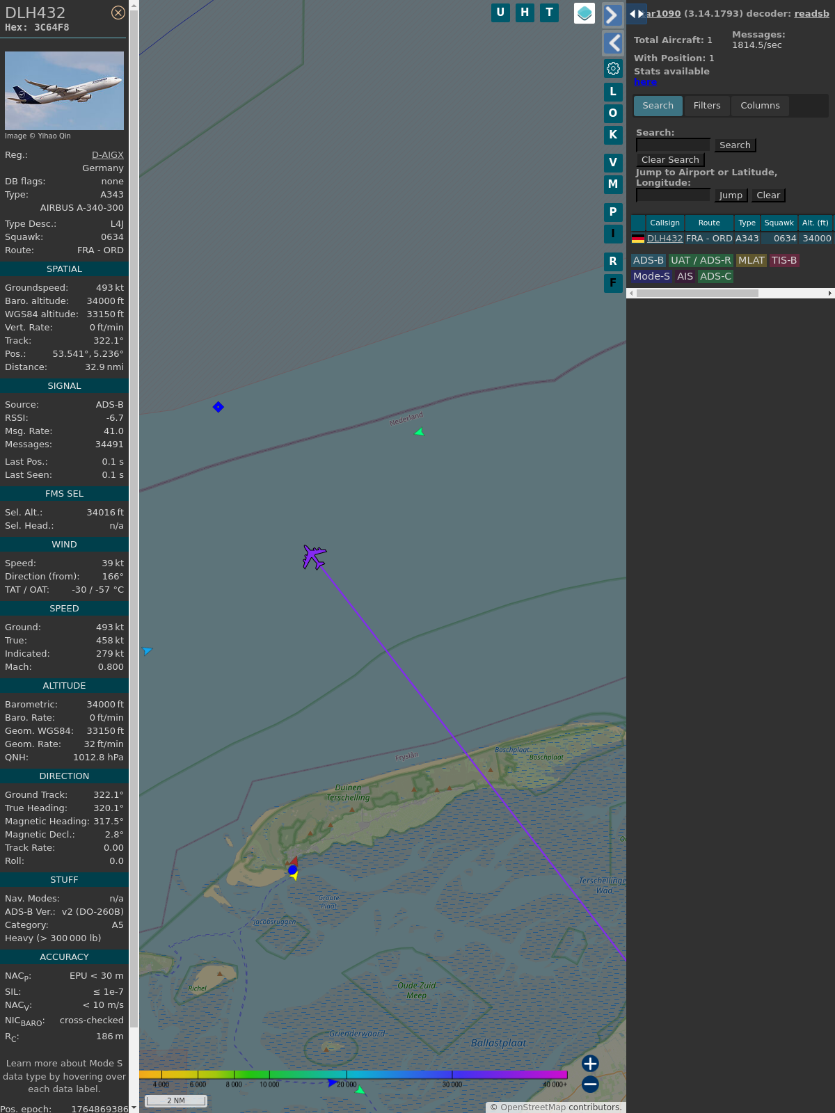Zoom out with the minus button
The image size is (835, 1113).
tap(590, 1084)
